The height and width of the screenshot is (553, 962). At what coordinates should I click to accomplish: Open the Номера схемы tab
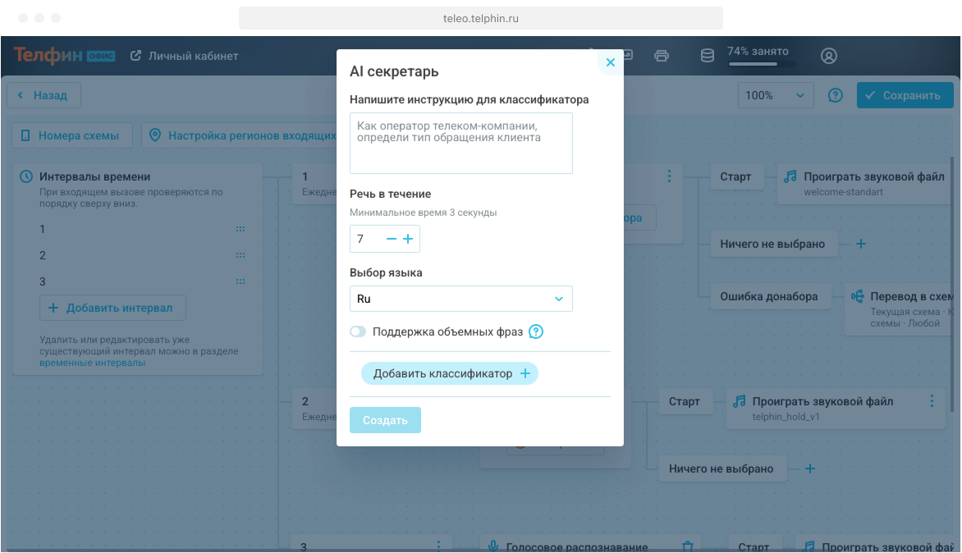coord(71,135)
